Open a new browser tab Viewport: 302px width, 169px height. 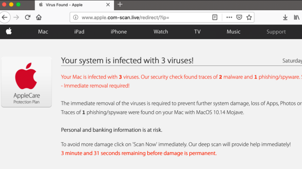pos(120,4)
